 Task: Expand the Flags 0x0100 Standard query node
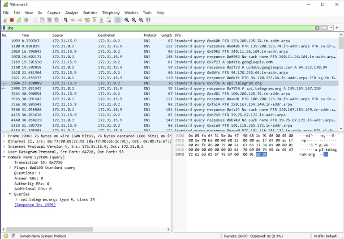pyautogui.click(x=10, y=167)
